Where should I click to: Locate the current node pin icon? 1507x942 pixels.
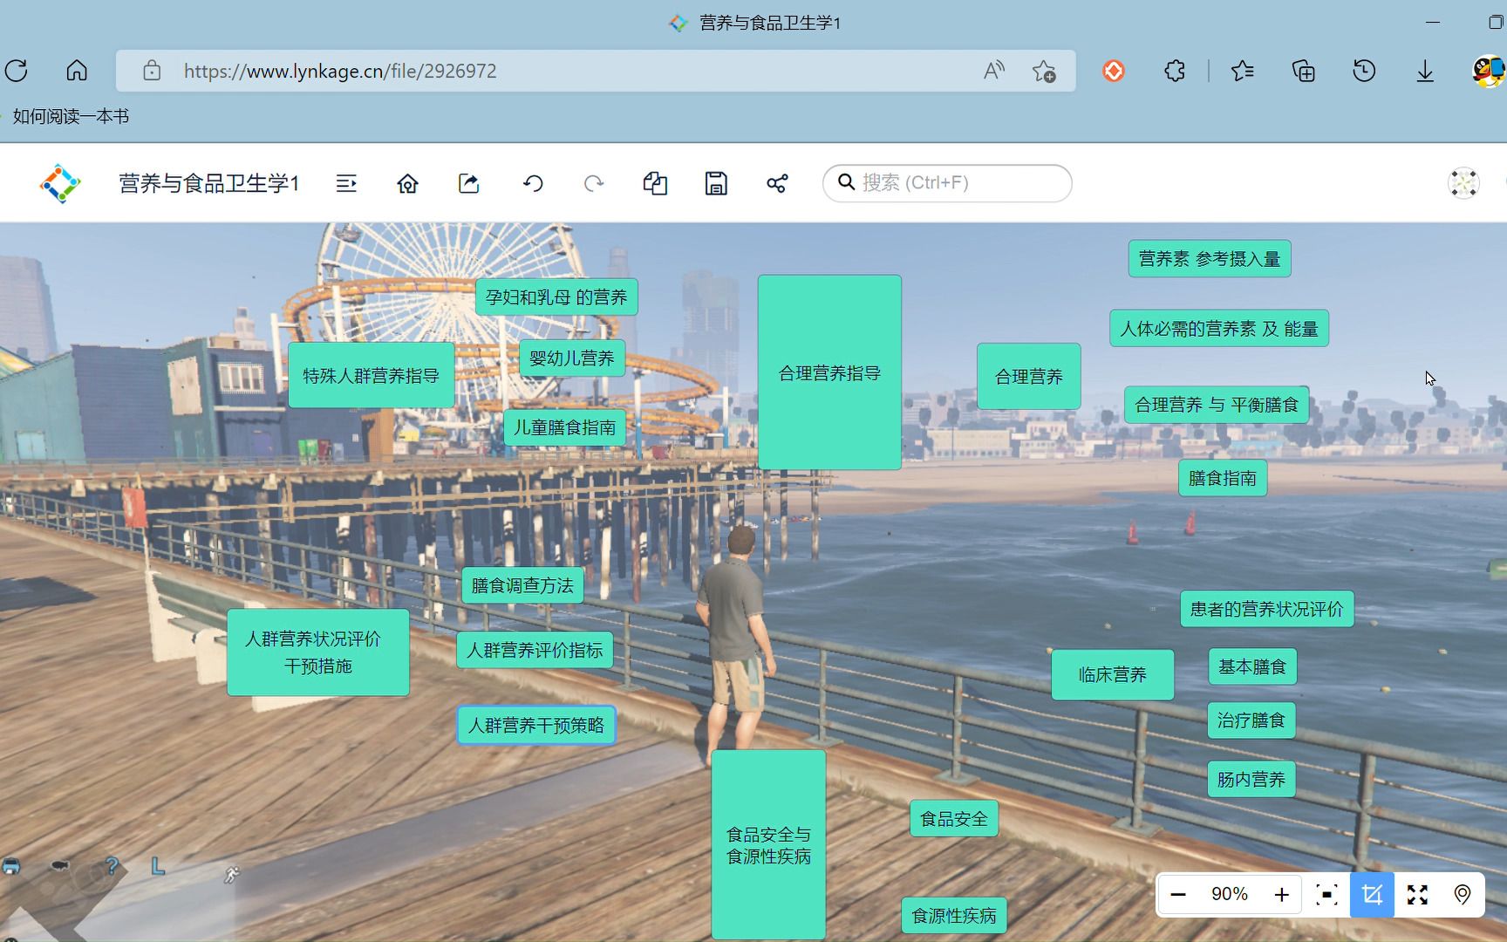(x=1463, y=895)
